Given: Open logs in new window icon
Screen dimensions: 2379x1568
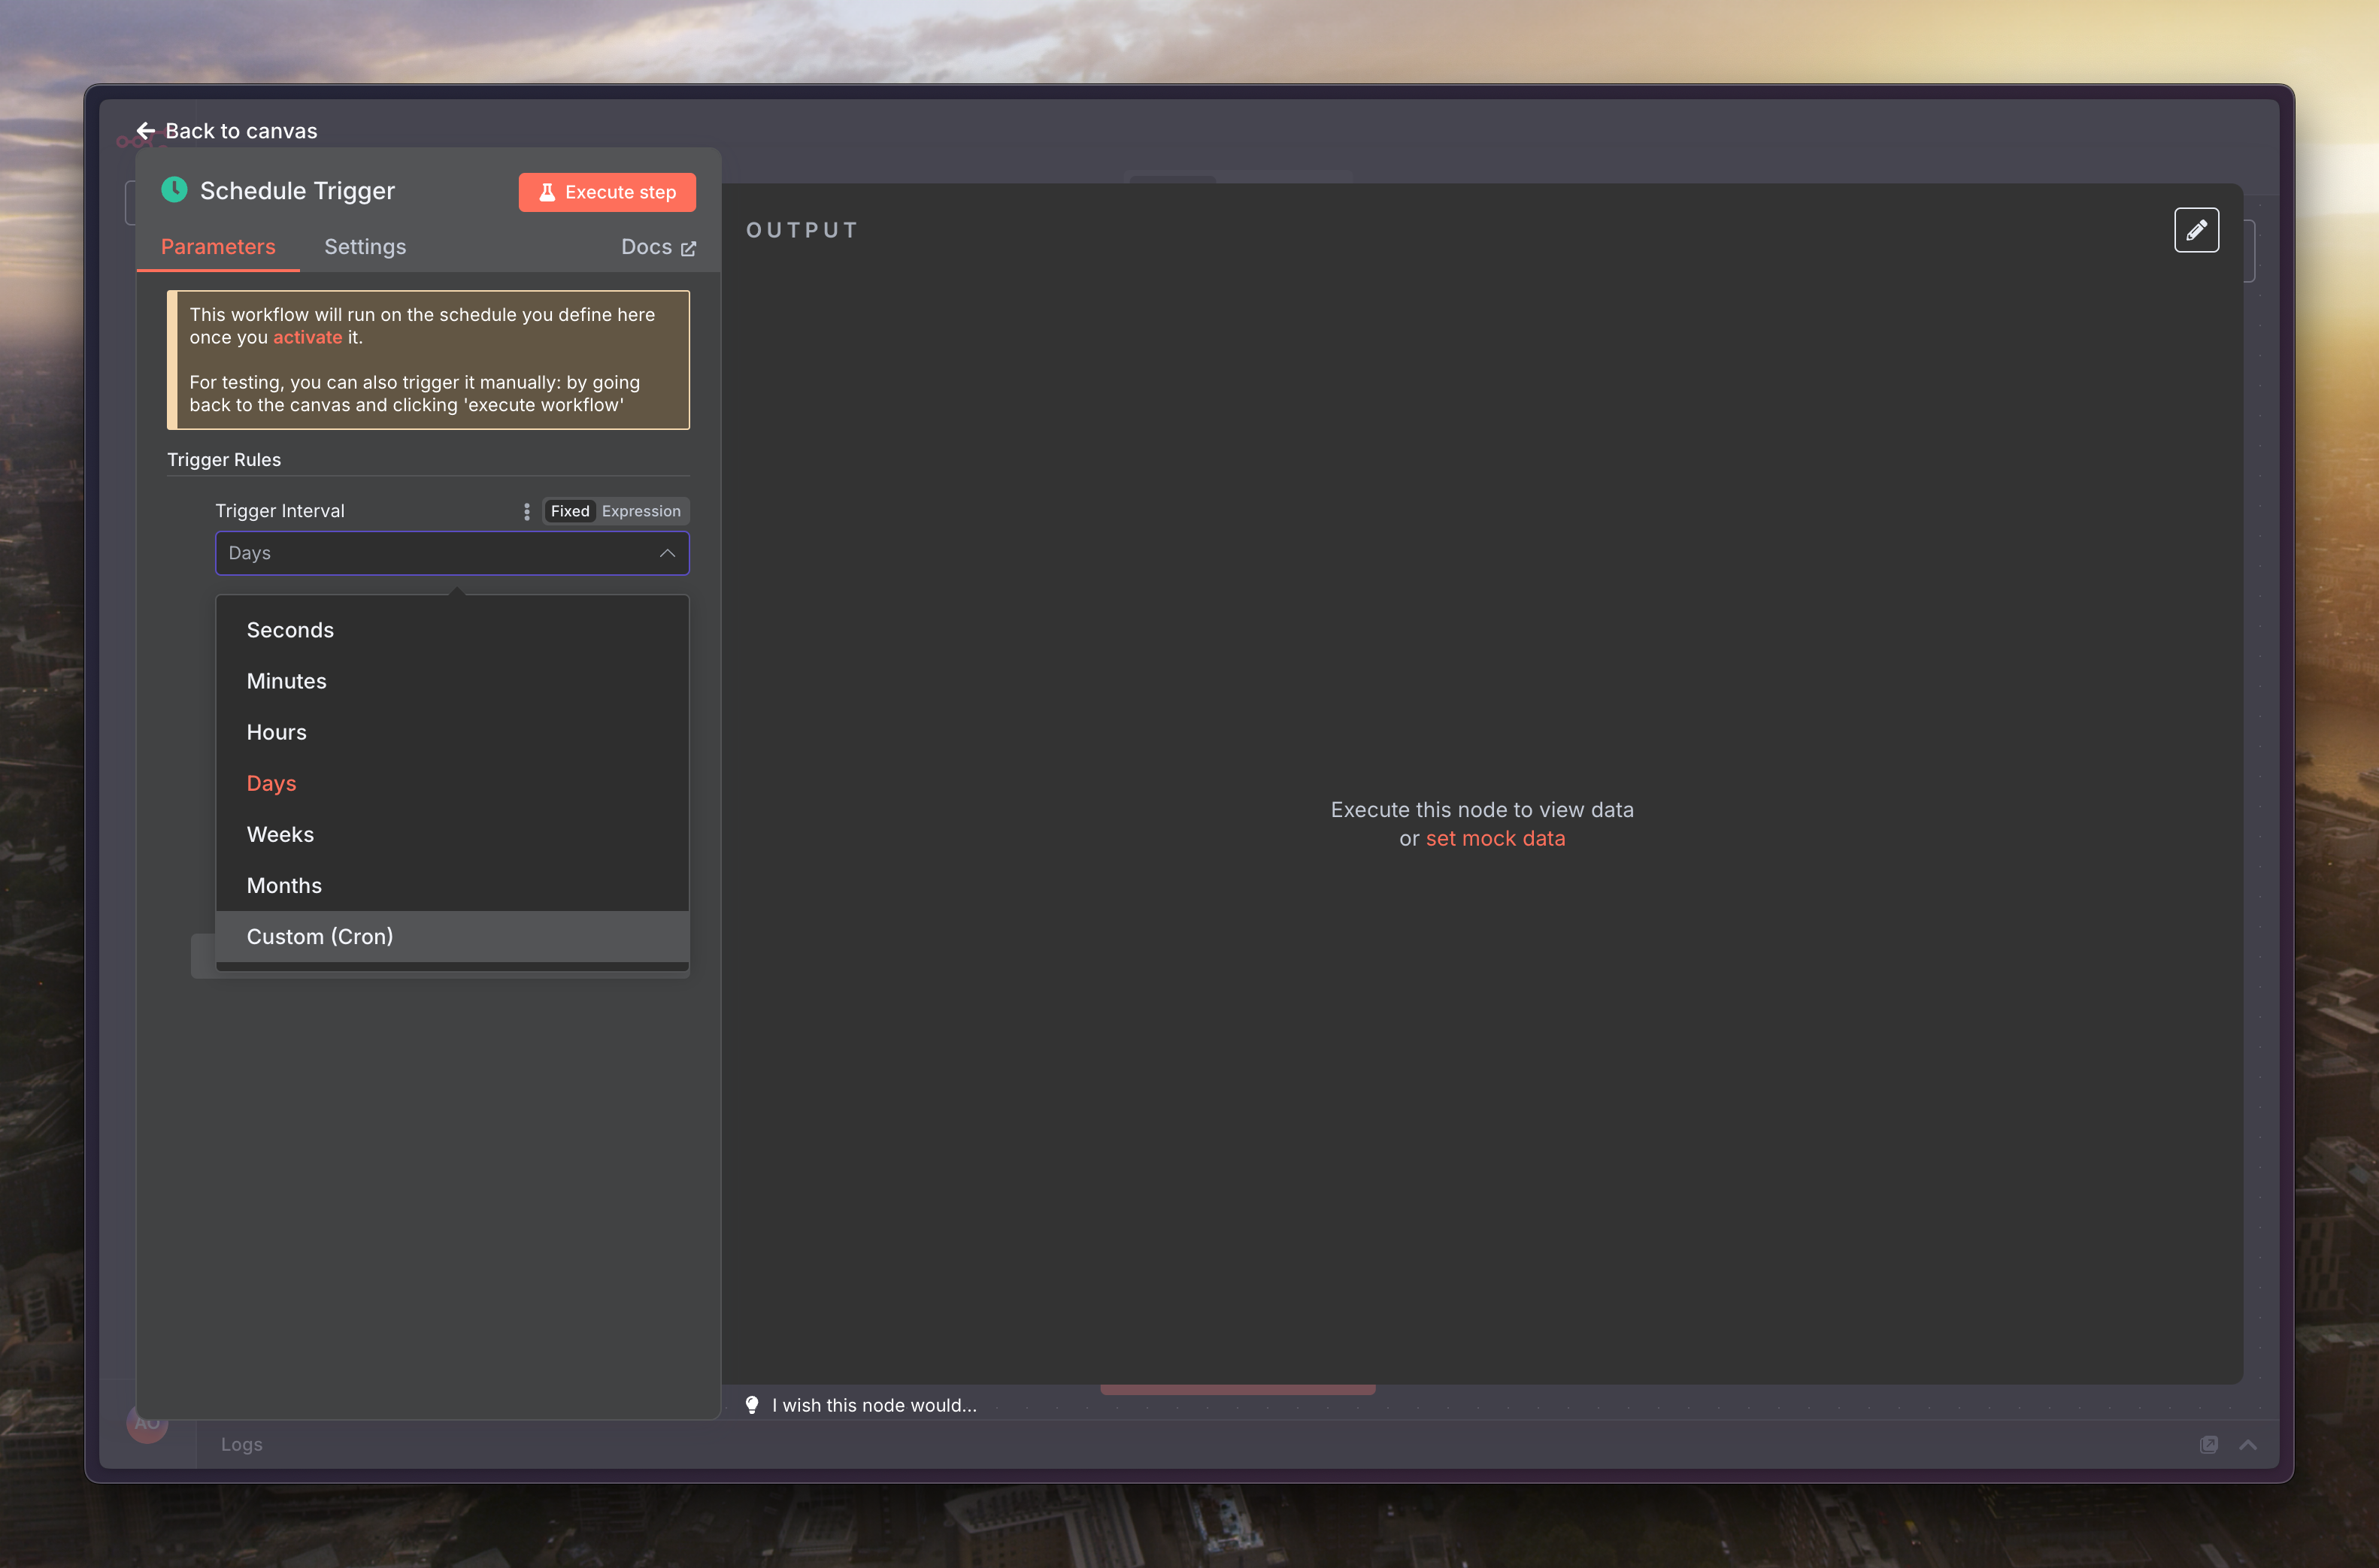Looking at the screenshot, I should click(x=2209, y=1444).
